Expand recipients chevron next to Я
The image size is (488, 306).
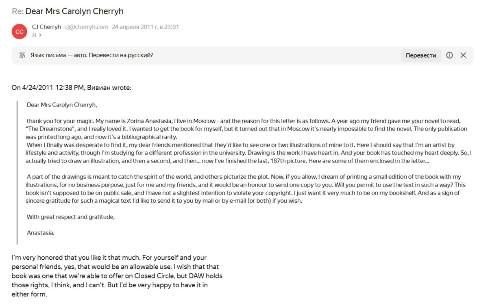tap(40, 35)
